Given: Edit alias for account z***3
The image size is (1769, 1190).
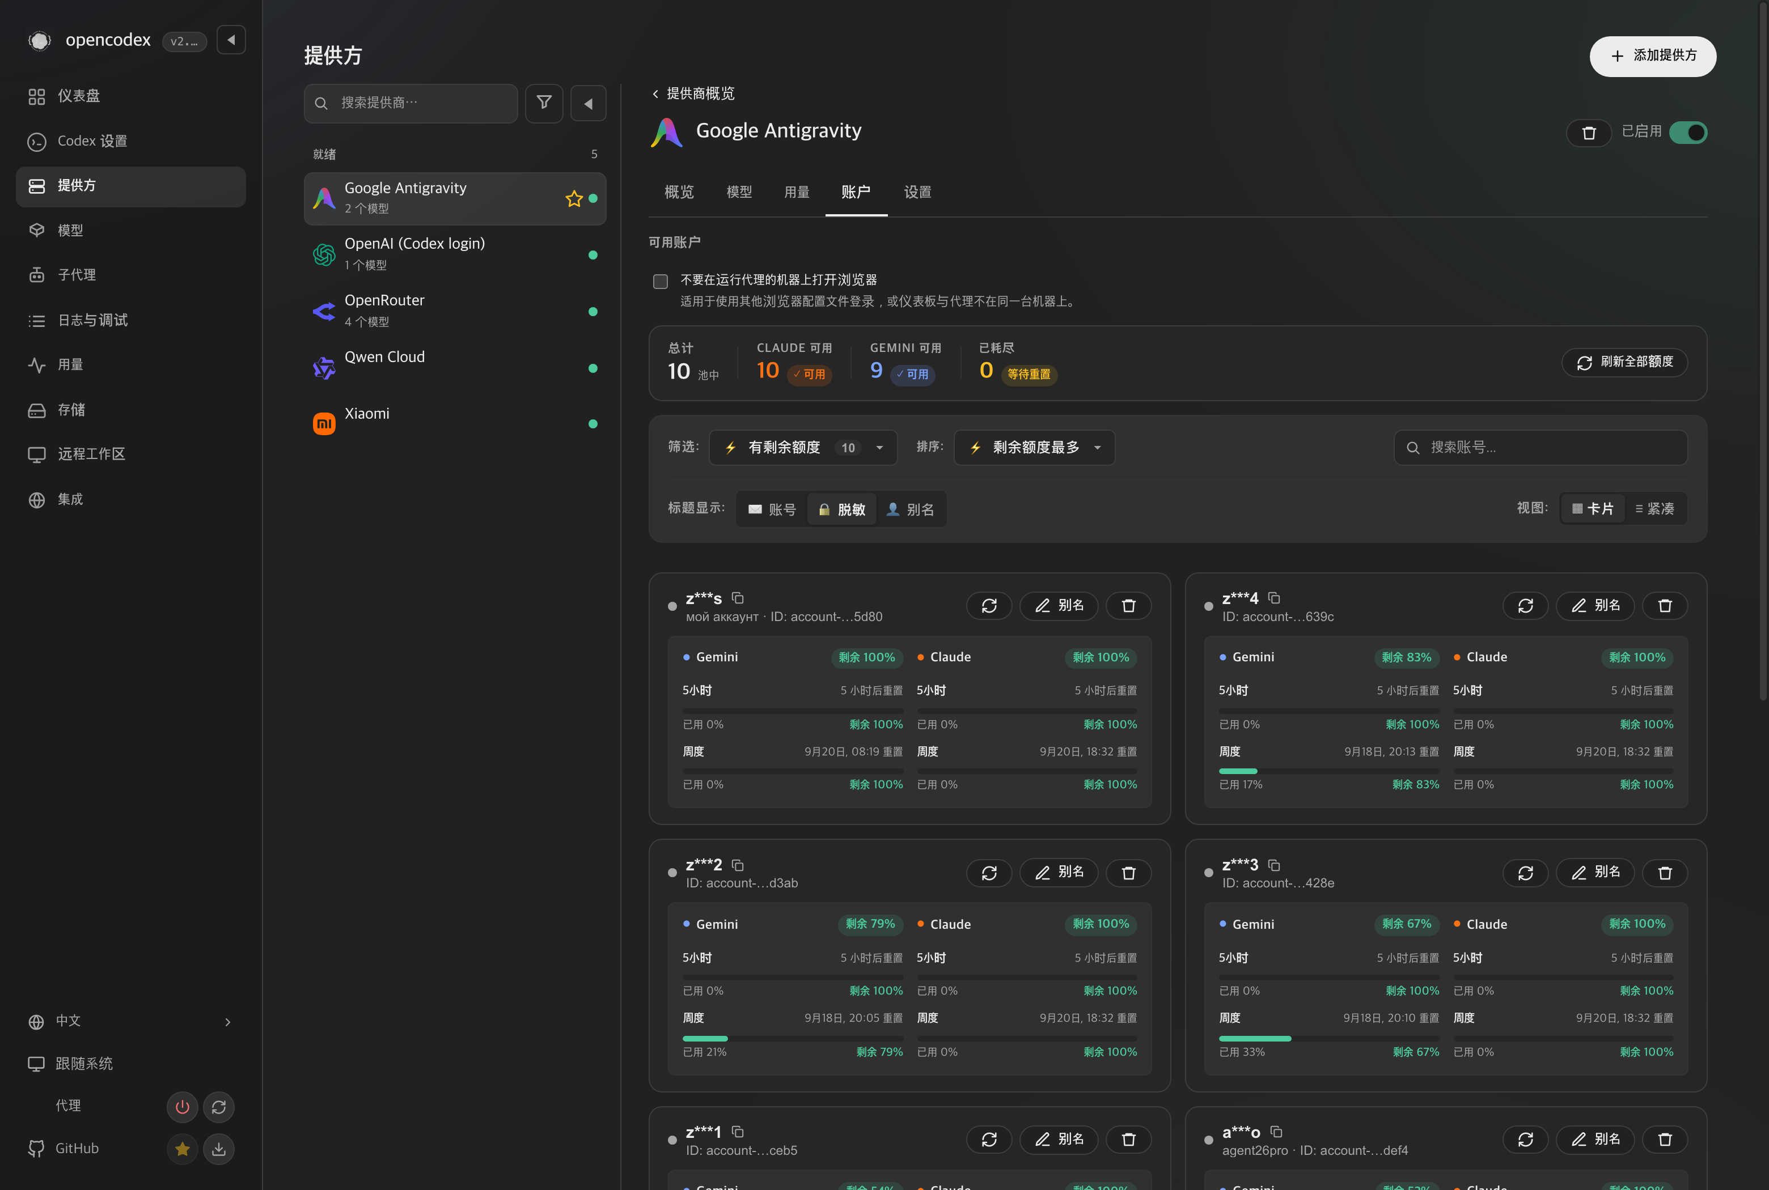Looking at the screenshot, I should [1594, 873].
